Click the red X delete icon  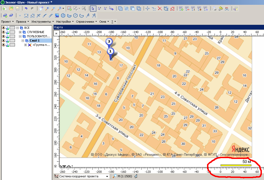[x=160, y=9]
